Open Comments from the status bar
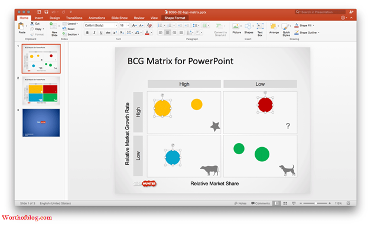 click(x=261, y=203)
